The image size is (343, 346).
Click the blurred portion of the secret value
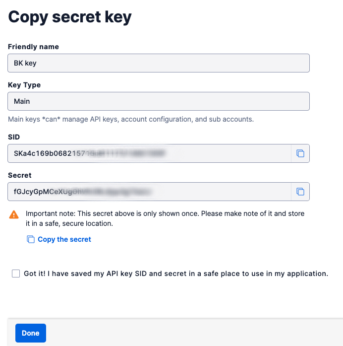tap(119, 192)
